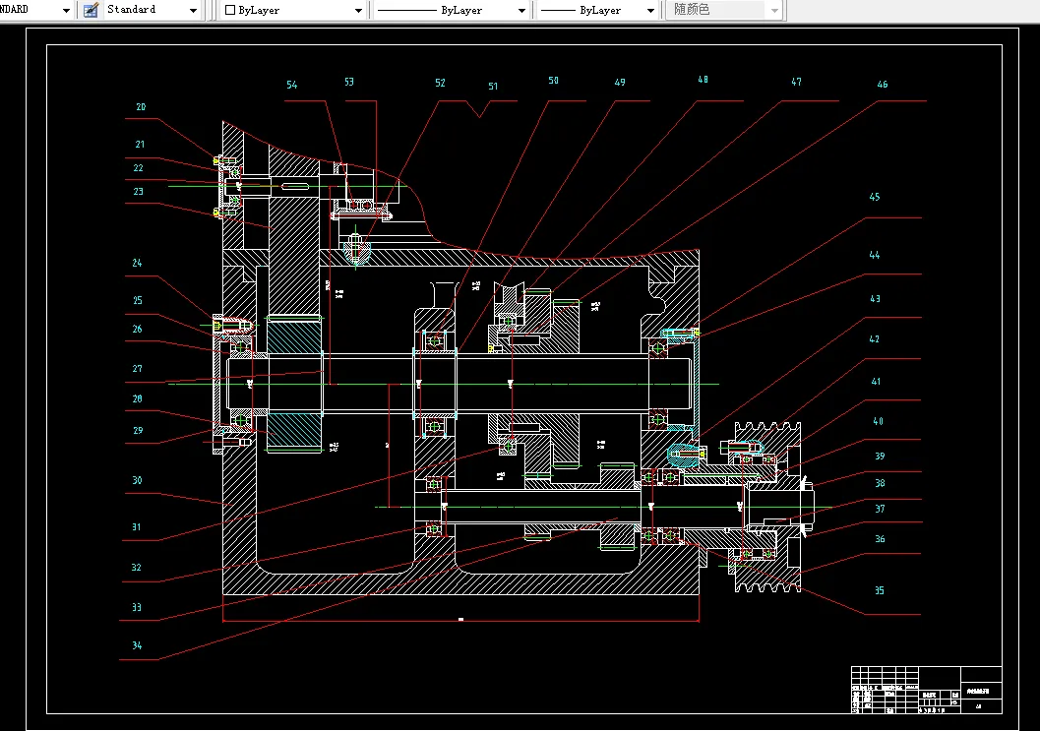The height and width of the screenshot is (731, 1040).
Task: Select part label 42
Action: pos(874,339)
